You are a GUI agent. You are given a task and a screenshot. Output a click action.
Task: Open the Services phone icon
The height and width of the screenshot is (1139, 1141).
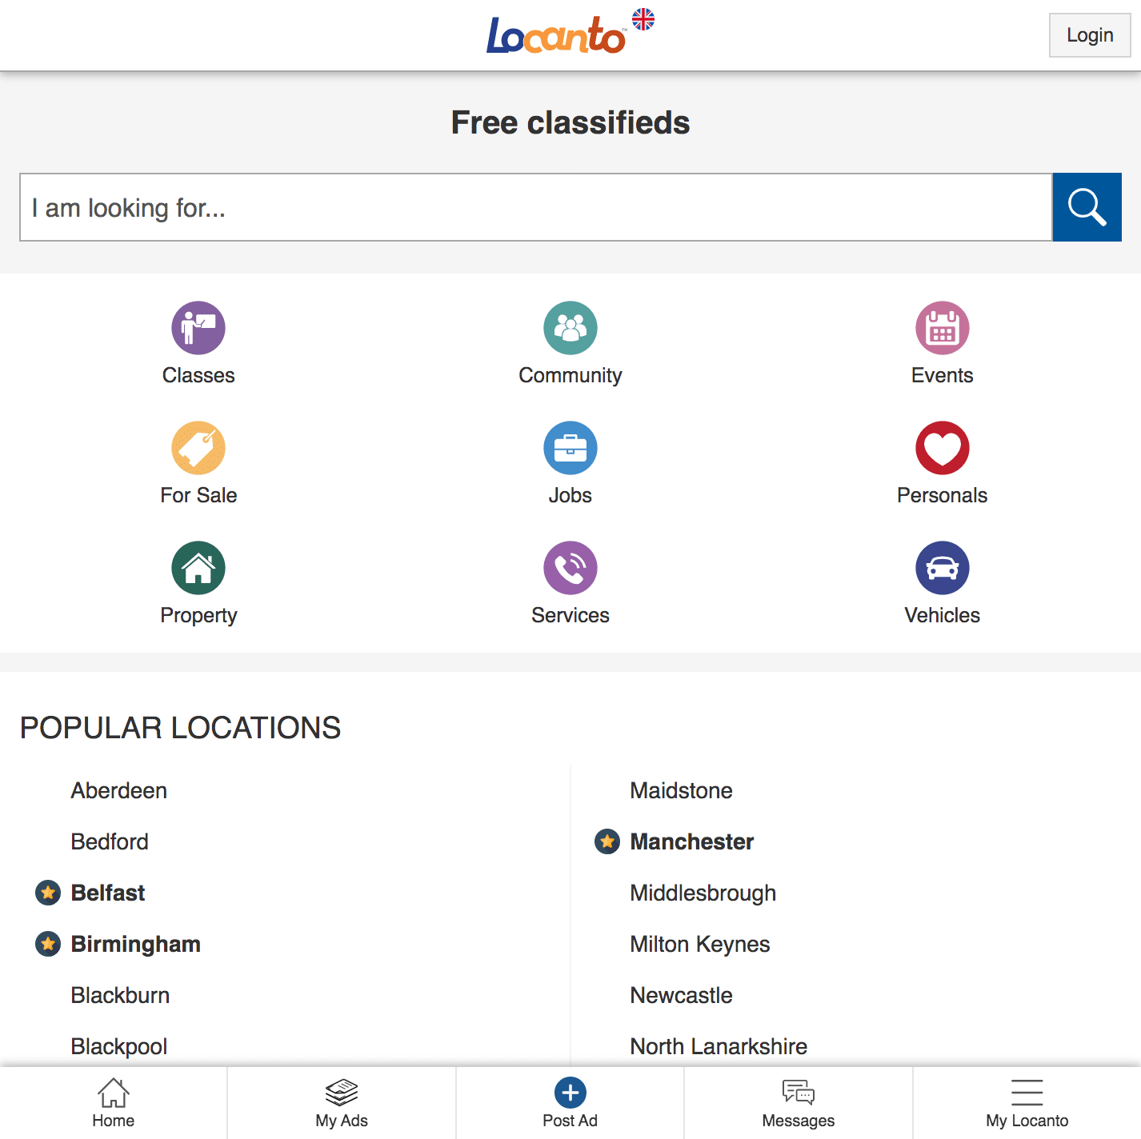570,568
